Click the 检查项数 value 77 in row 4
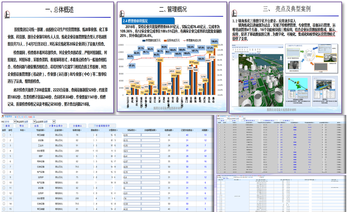This screenshot has height=212, width=347. 169,151
